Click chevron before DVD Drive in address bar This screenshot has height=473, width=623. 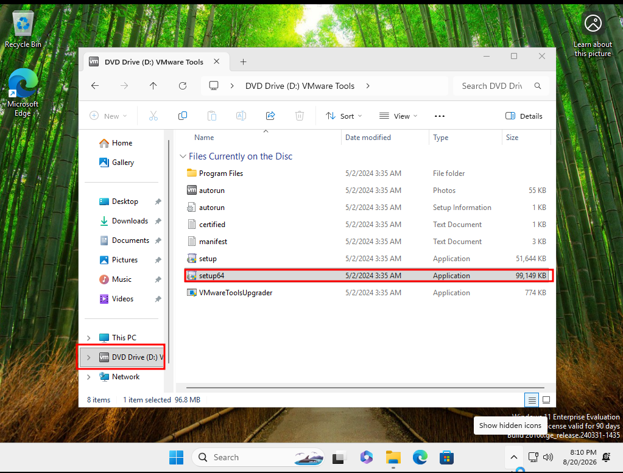(232, 86)
